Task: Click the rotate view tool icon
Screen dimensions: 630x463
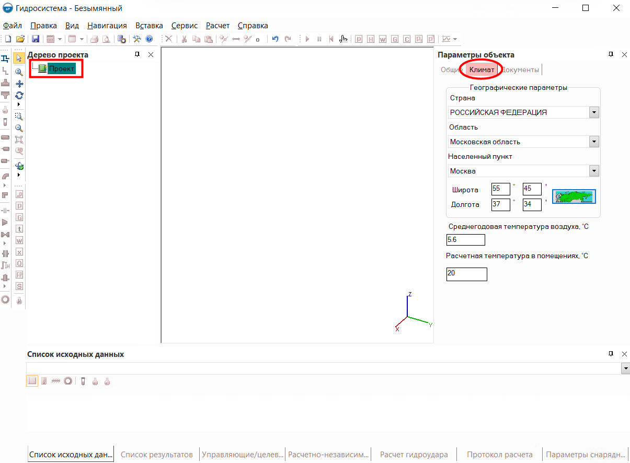Action: [x=19, y=95]
